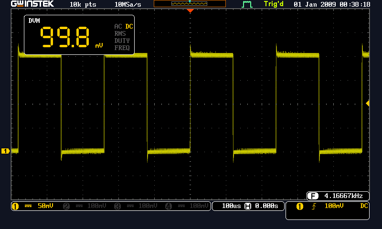Choose FREQ measurement in DVM panel
382x229 pixels.
(x=122, y=48)
